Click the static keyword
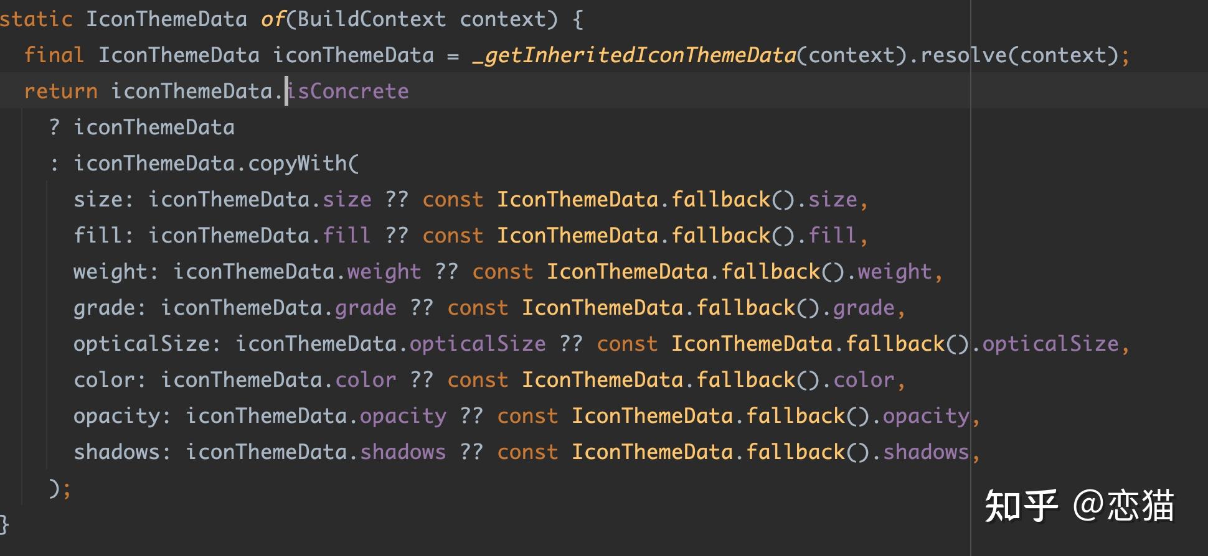Image resolution: width=1208 pixels, height=556 pixels. (x=36, y=19)
